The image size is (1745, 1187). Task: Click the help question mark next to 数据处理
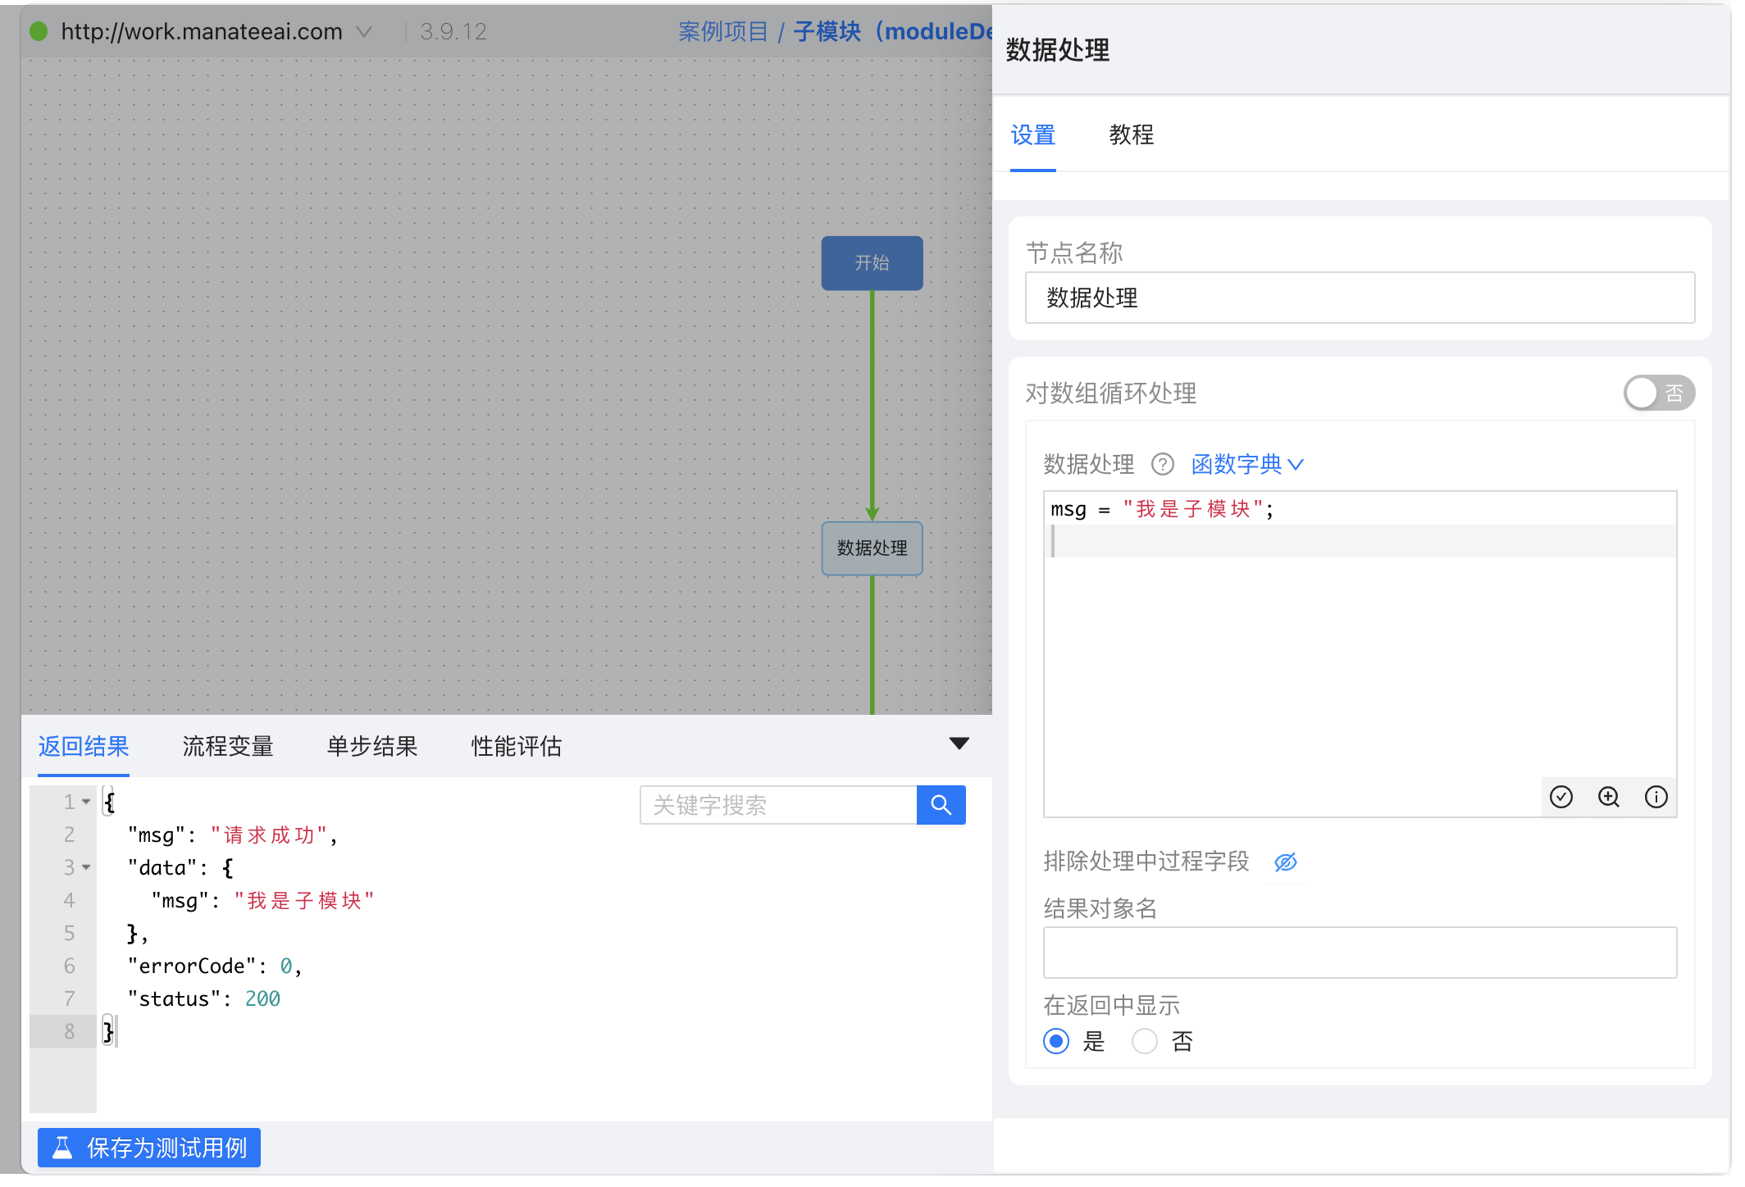tap(1163, 465)
